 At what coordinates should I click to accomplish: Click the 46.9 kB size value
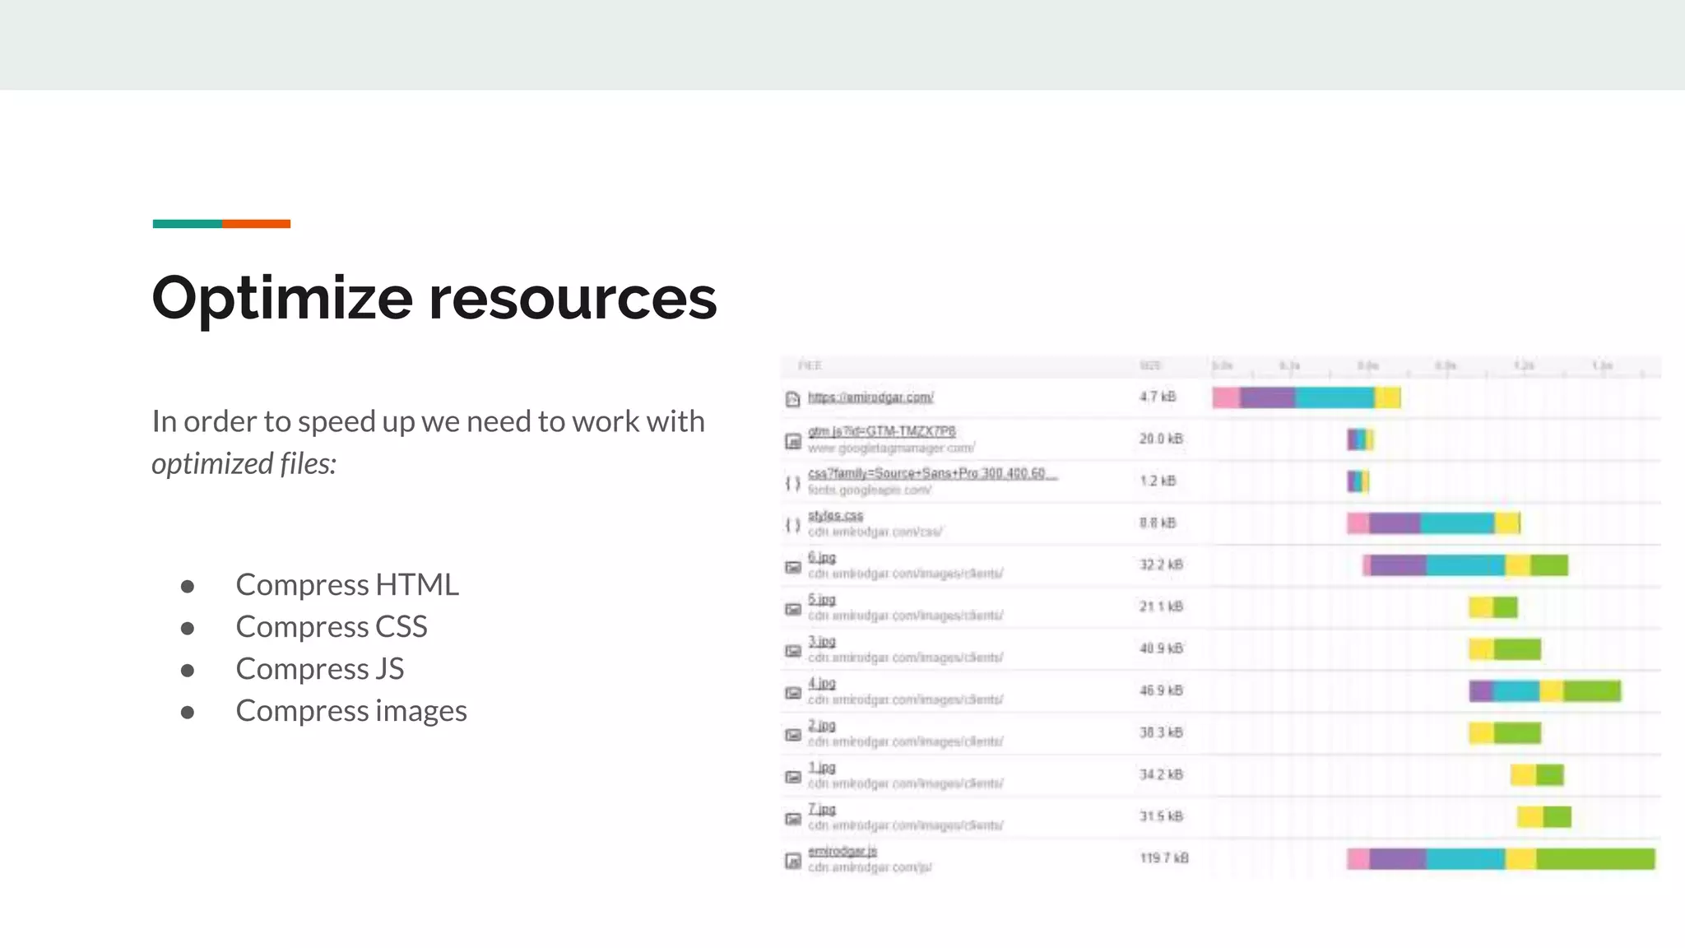(1161, 690)
